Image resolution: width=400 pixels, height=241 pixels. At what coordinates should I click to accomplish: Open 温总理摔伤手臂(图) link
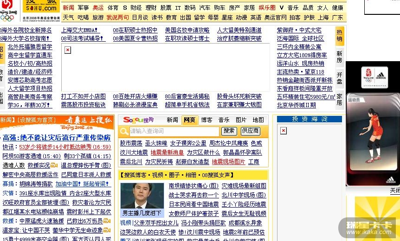(x=86, y=165)
